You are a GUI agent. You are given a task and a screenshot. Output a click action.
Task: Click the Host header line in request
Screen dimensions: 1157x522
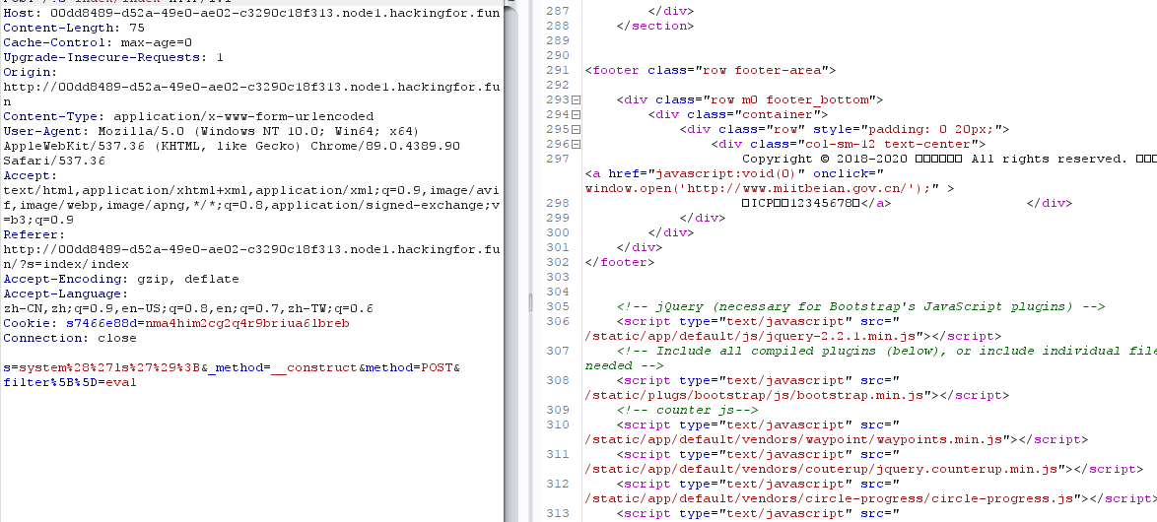pyautogui.click(x=251, y=13)
